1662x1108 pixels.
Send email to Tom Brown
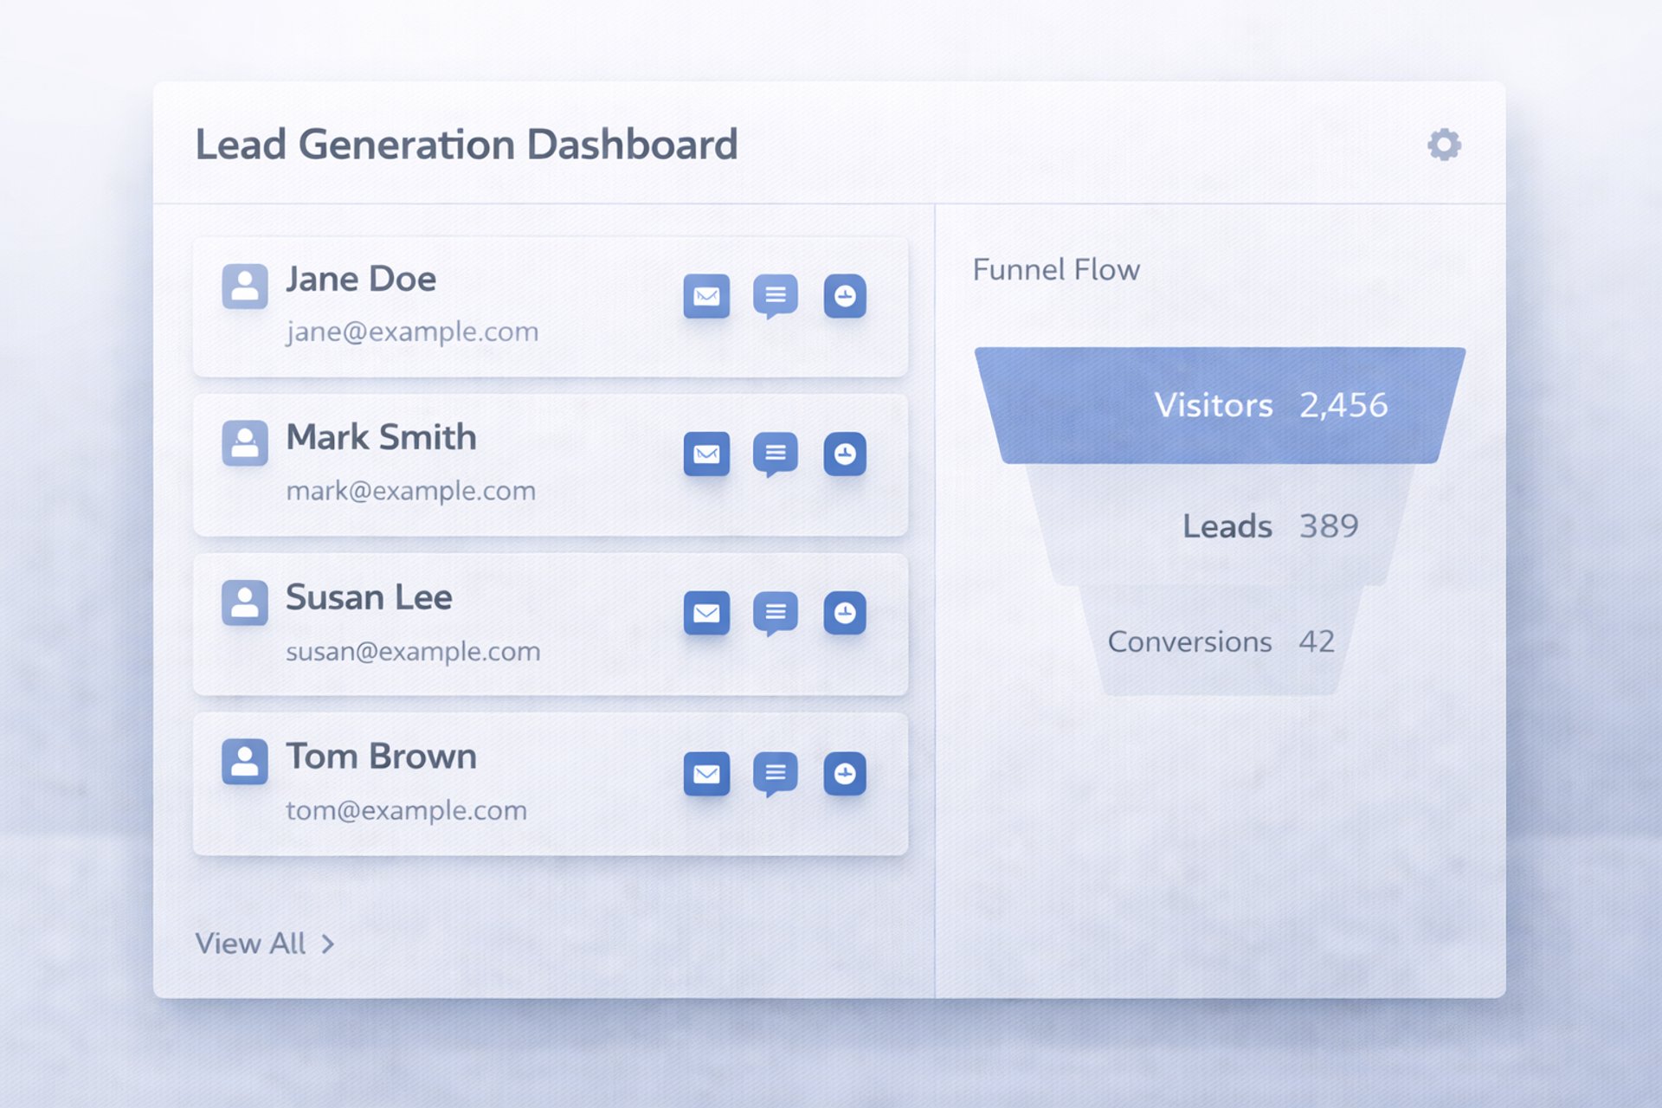tap(706, 774)
